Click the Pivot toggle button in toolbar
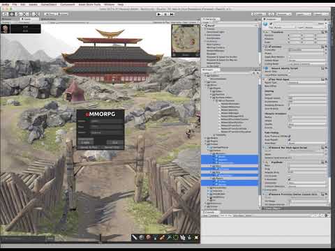Image resolution: width=335 pixels, height=251 pixels. coord(50,14)
